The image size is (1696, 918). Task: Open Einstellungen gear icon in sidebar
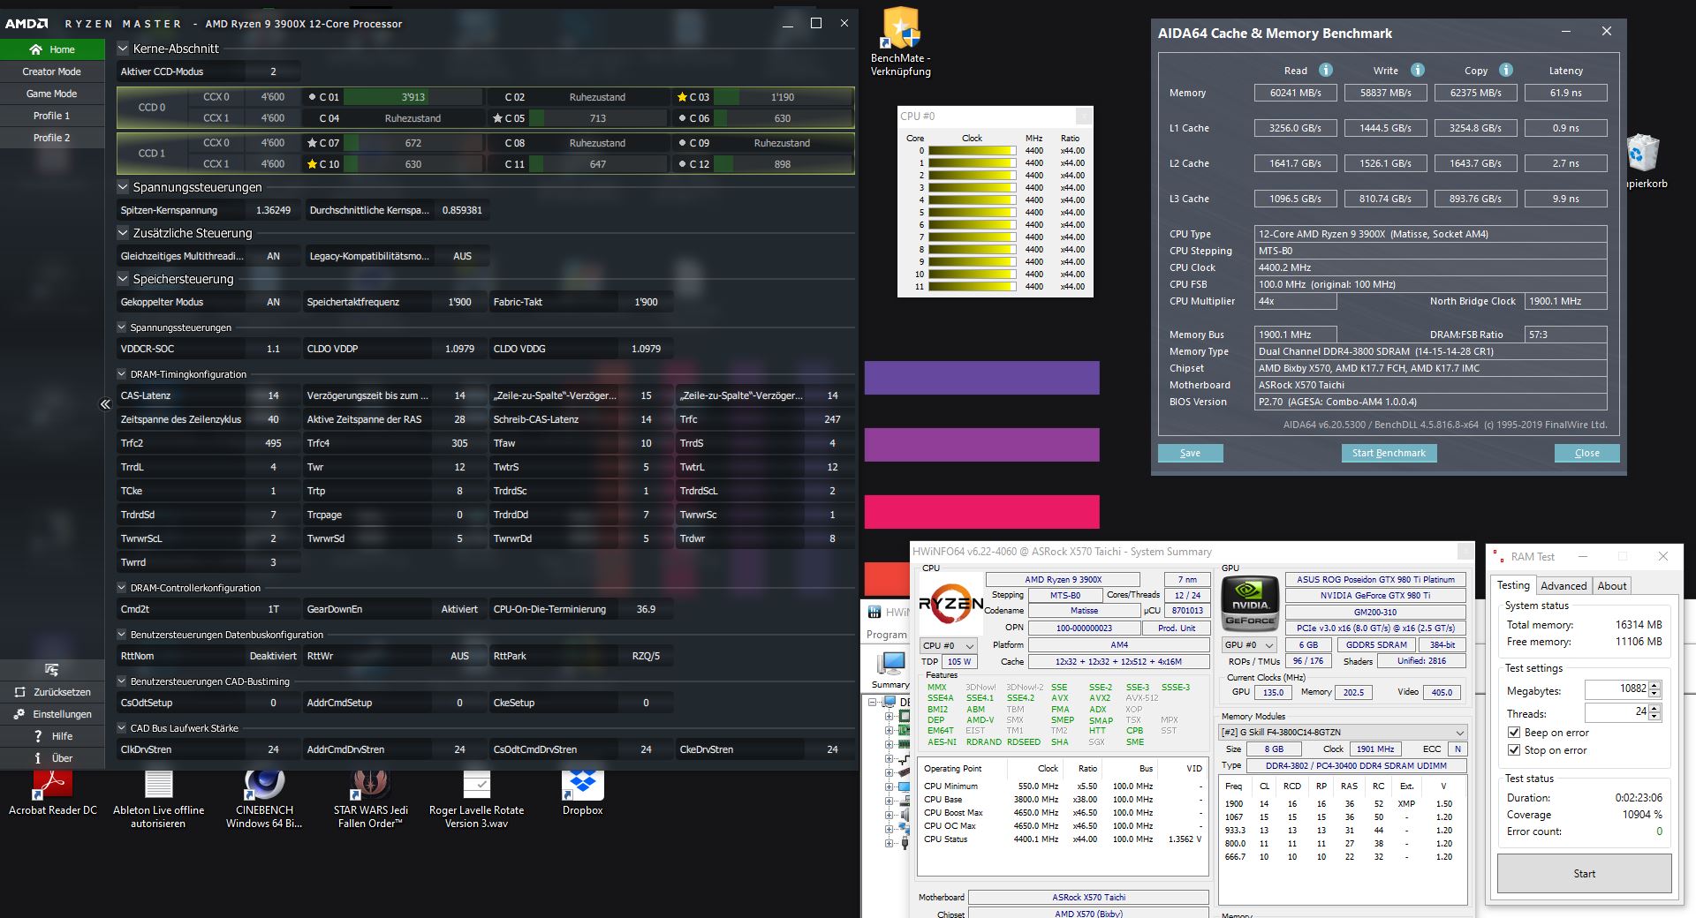19,714
